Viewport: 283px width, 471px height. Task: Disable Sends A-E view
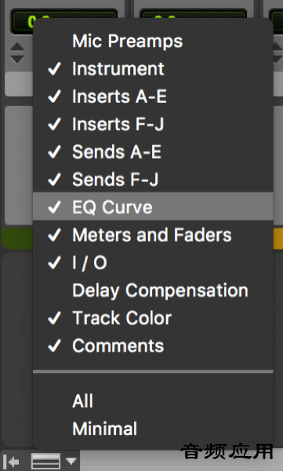tap(153, 152)
